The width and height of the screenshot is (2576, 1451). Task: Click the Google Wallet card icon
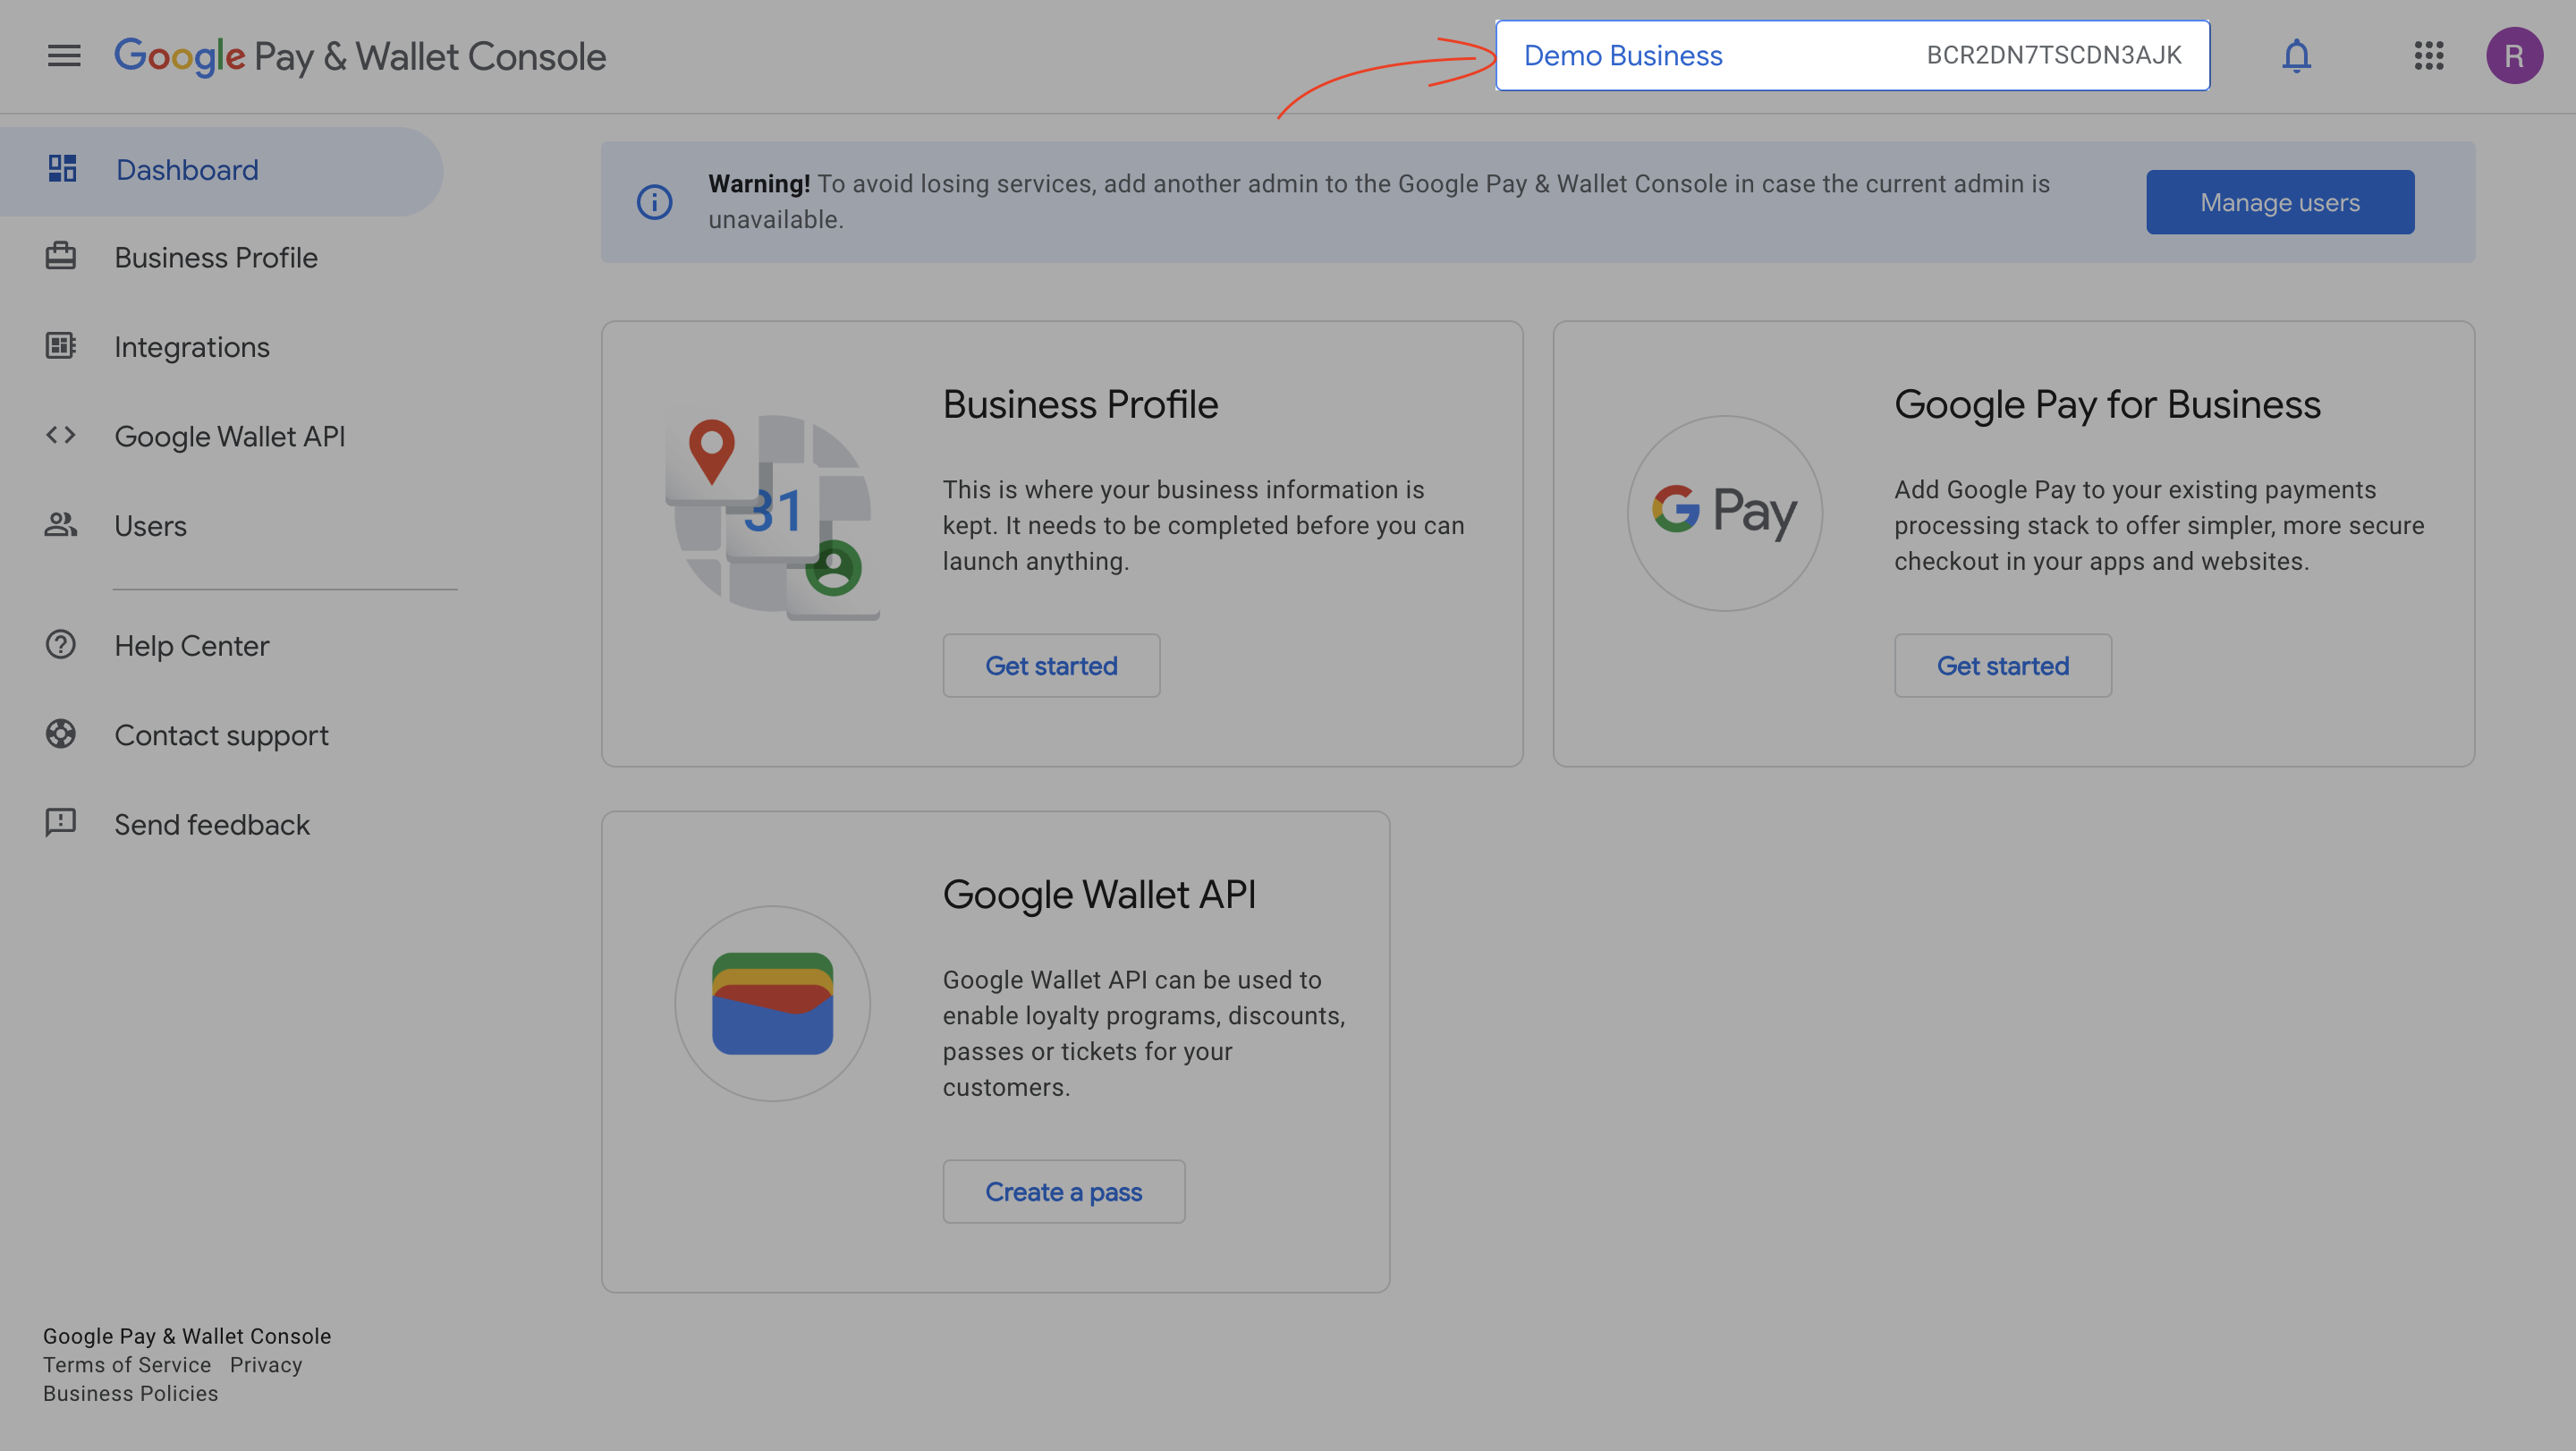click(x=772, y=1003)
